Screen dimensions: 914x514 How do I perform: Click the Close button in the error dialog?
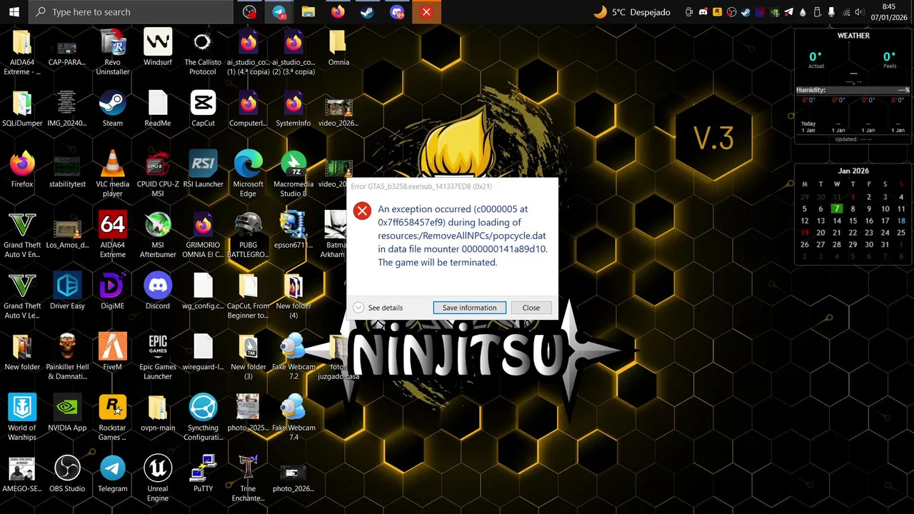[x=531, y=308]
